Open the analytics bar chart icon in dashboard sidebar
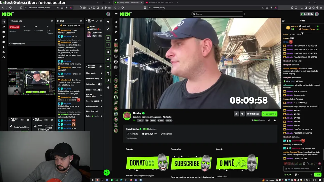Viewport: 324px width, 182px height. point(4,32)
